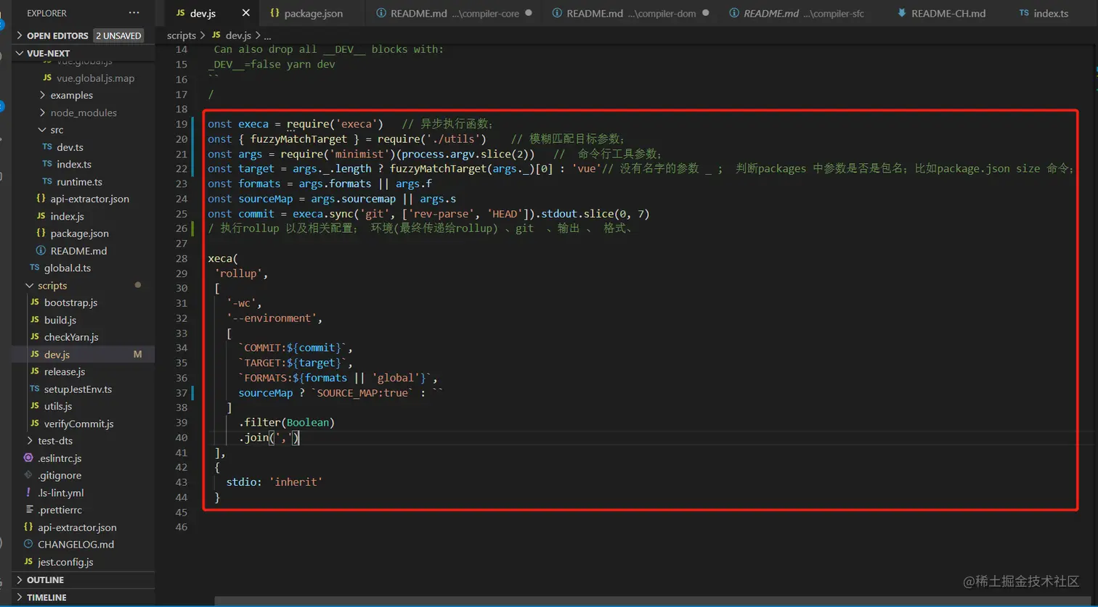
Task: Click the lines icon beside .prettierrc
Action: (x=28, y=510)
